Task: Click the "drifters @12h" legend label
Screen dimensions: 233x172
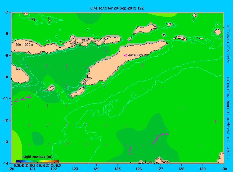Action: tap(138, 55)
